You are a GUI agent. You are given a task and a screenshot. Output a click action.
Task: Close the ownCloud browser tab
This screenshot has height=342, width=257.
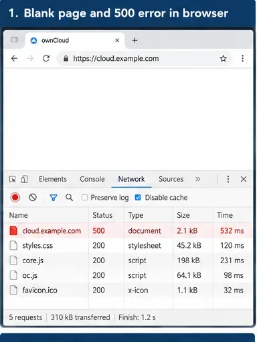click(117, 41)
